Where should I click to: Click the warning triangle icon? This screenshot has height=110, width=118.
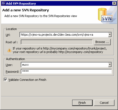pos(9,50)
